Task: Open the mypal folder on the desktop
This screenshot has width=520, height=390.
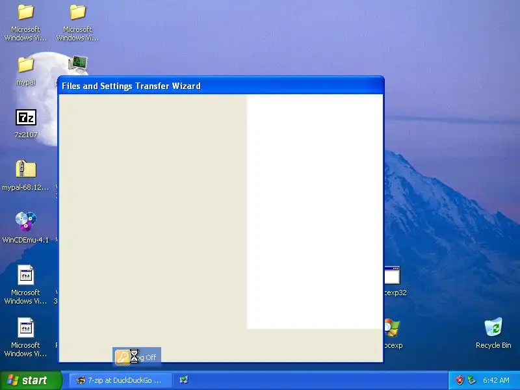Action: pos(26,65)
